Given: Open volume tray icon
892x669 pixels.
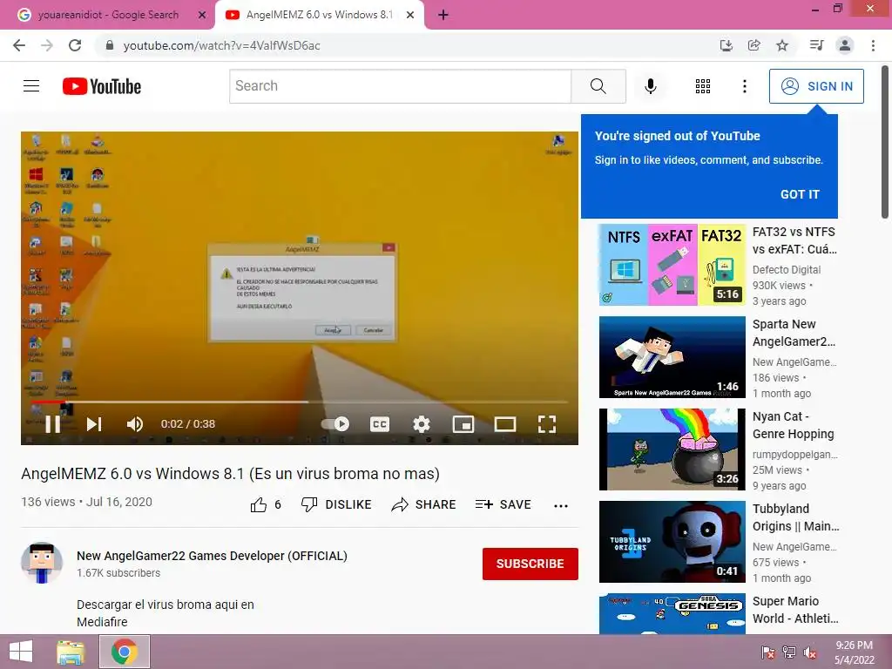Looking at the screenshot, I should 810,652.
